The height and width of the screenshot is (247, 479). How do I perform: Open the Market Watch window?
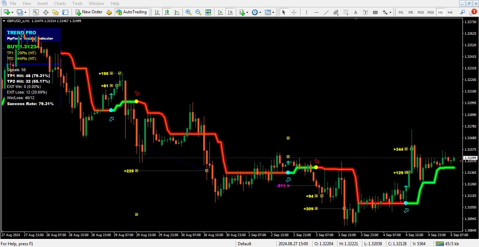coord(36,12)
